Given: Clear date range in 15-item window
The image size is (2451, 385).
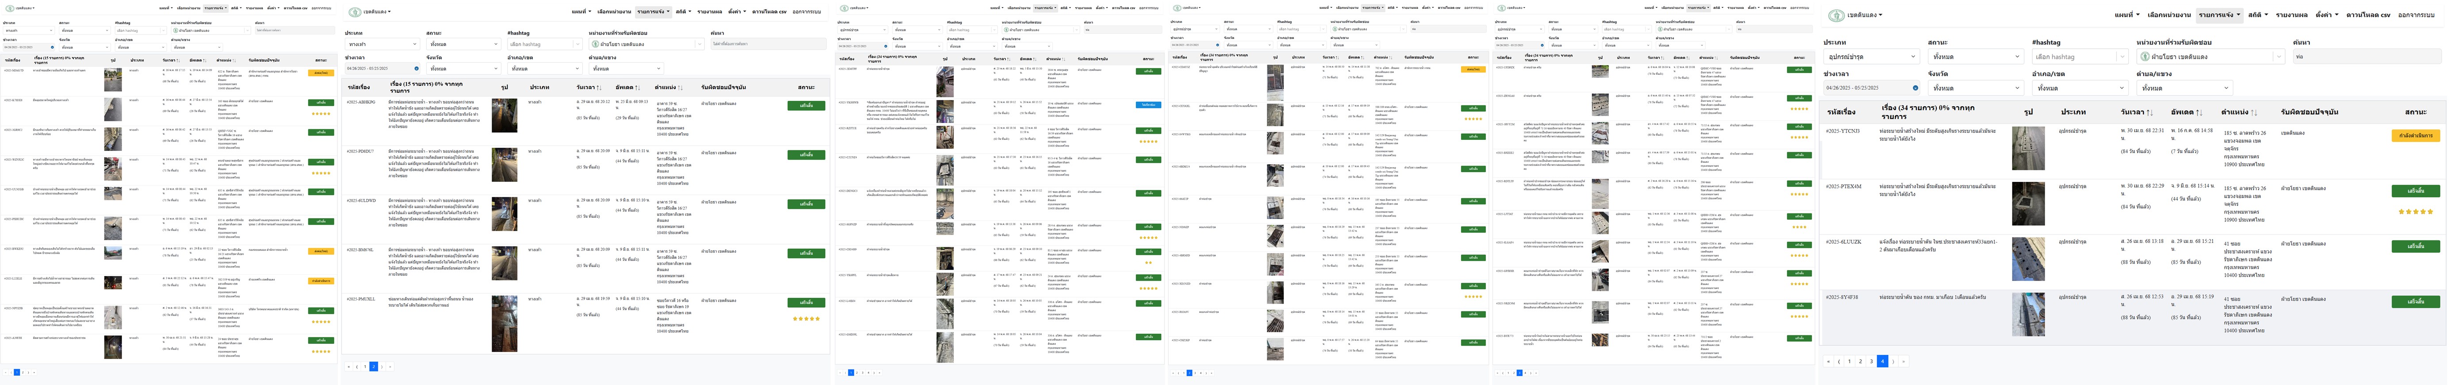Looking at the screenshot, I should (x=416, y=69).
